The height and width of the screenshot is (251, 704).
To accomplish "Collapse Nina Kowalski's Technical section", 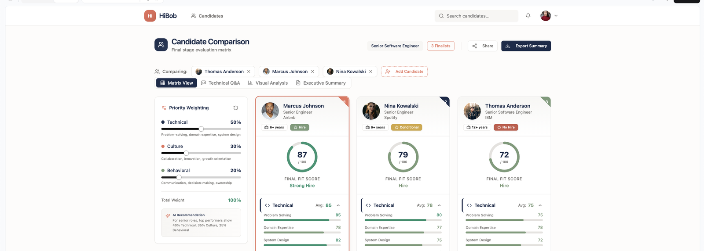I will point(439,205).
